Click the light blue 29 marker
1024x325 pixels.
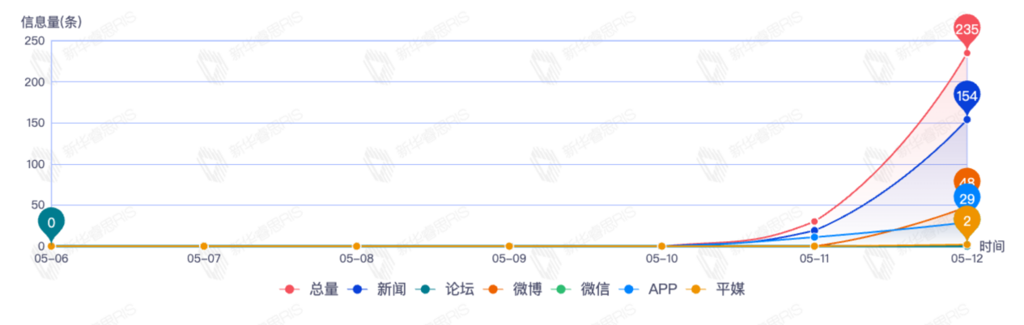967,199
